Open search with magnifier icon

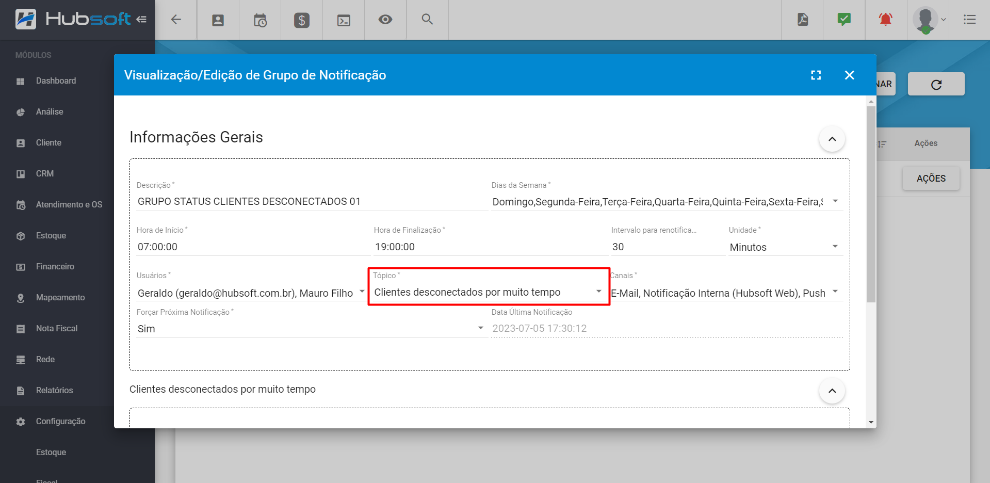[427, 19]
